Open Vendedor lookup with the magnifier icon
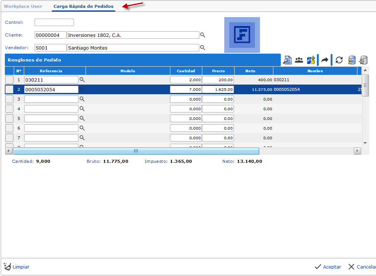Viewport: 376px width, 276px height. pyautogui.click(x=203, y=48)
